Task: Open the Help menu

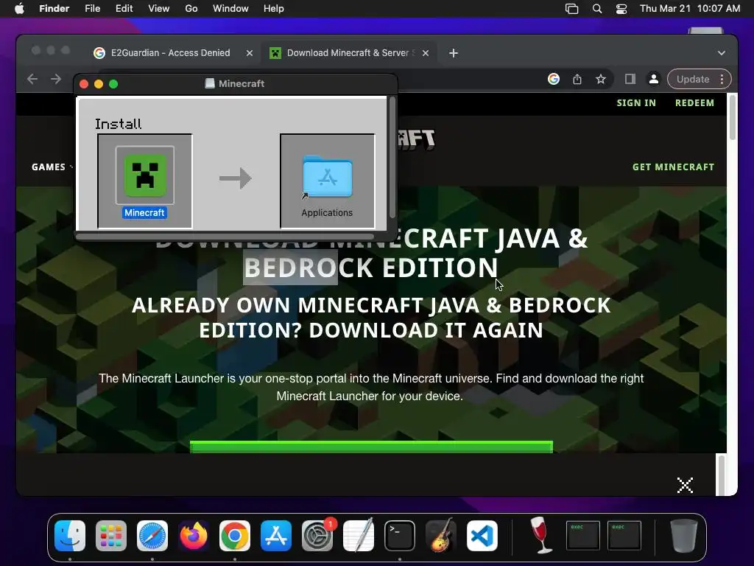Action: (x=274, y=9)
